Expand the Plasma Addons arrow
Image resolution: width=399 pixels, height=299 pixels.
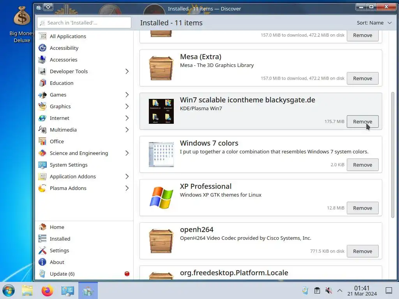coord(127,188)
